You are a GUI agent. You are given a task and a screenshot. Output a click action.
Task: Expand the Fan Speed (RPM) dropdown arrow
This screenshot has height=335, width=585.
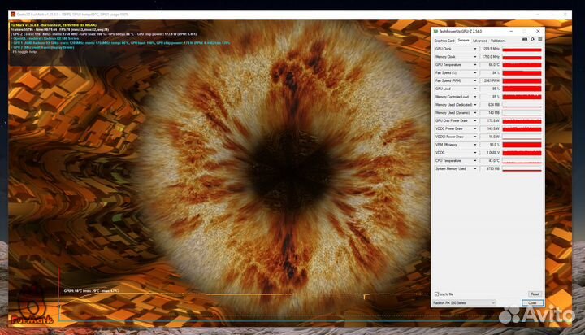(x=476, y=80)
